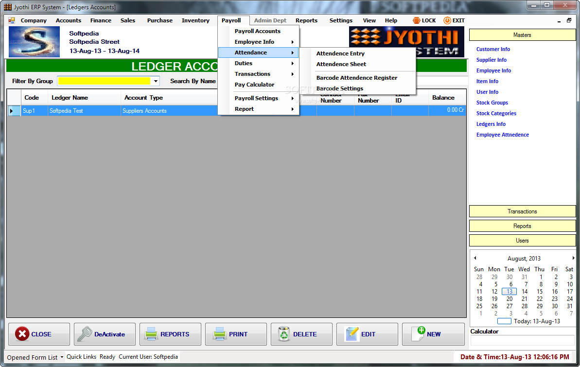Open Attendence Sheet from submenu

[x=341, y=64]
